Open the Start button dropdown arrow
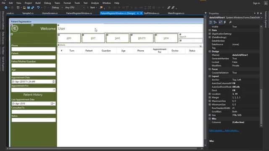This screenshot has height=151, width=269. [96, 8]
